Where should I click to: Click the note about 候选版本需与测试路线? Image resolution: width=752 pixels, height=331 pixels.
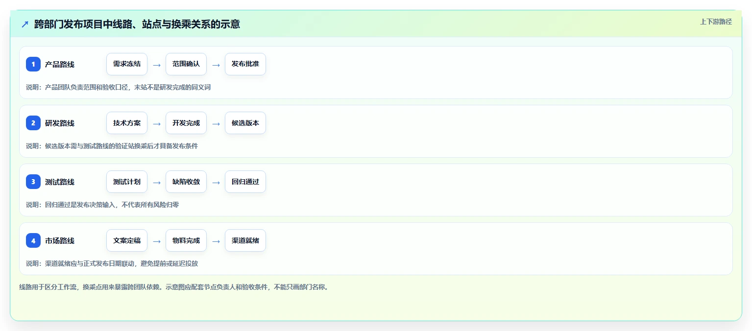point(112,146)
